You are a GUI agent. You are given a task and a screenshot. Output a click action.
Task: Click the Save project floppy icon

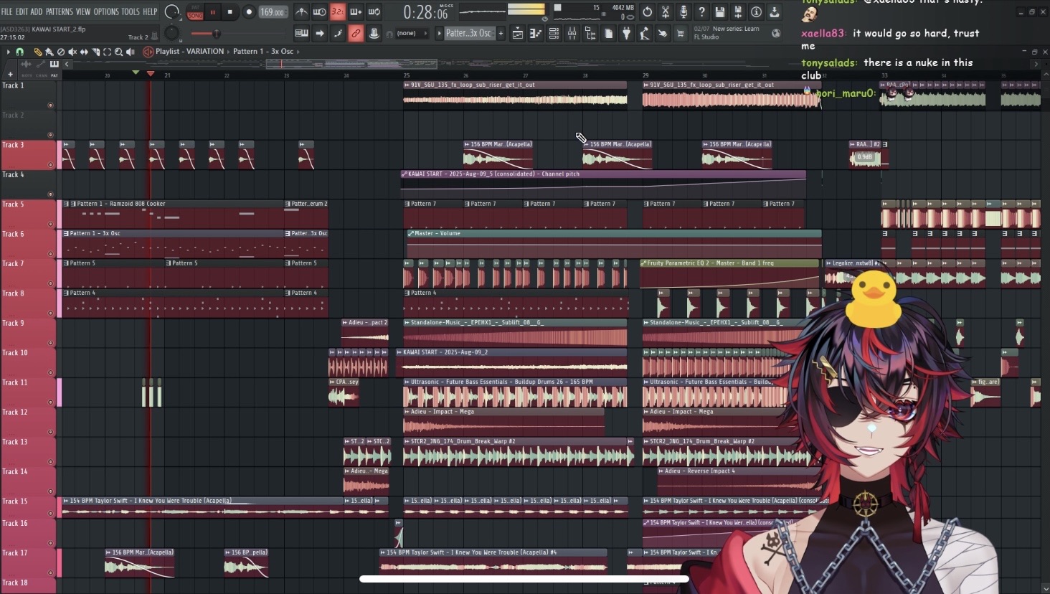coord(719,11)
